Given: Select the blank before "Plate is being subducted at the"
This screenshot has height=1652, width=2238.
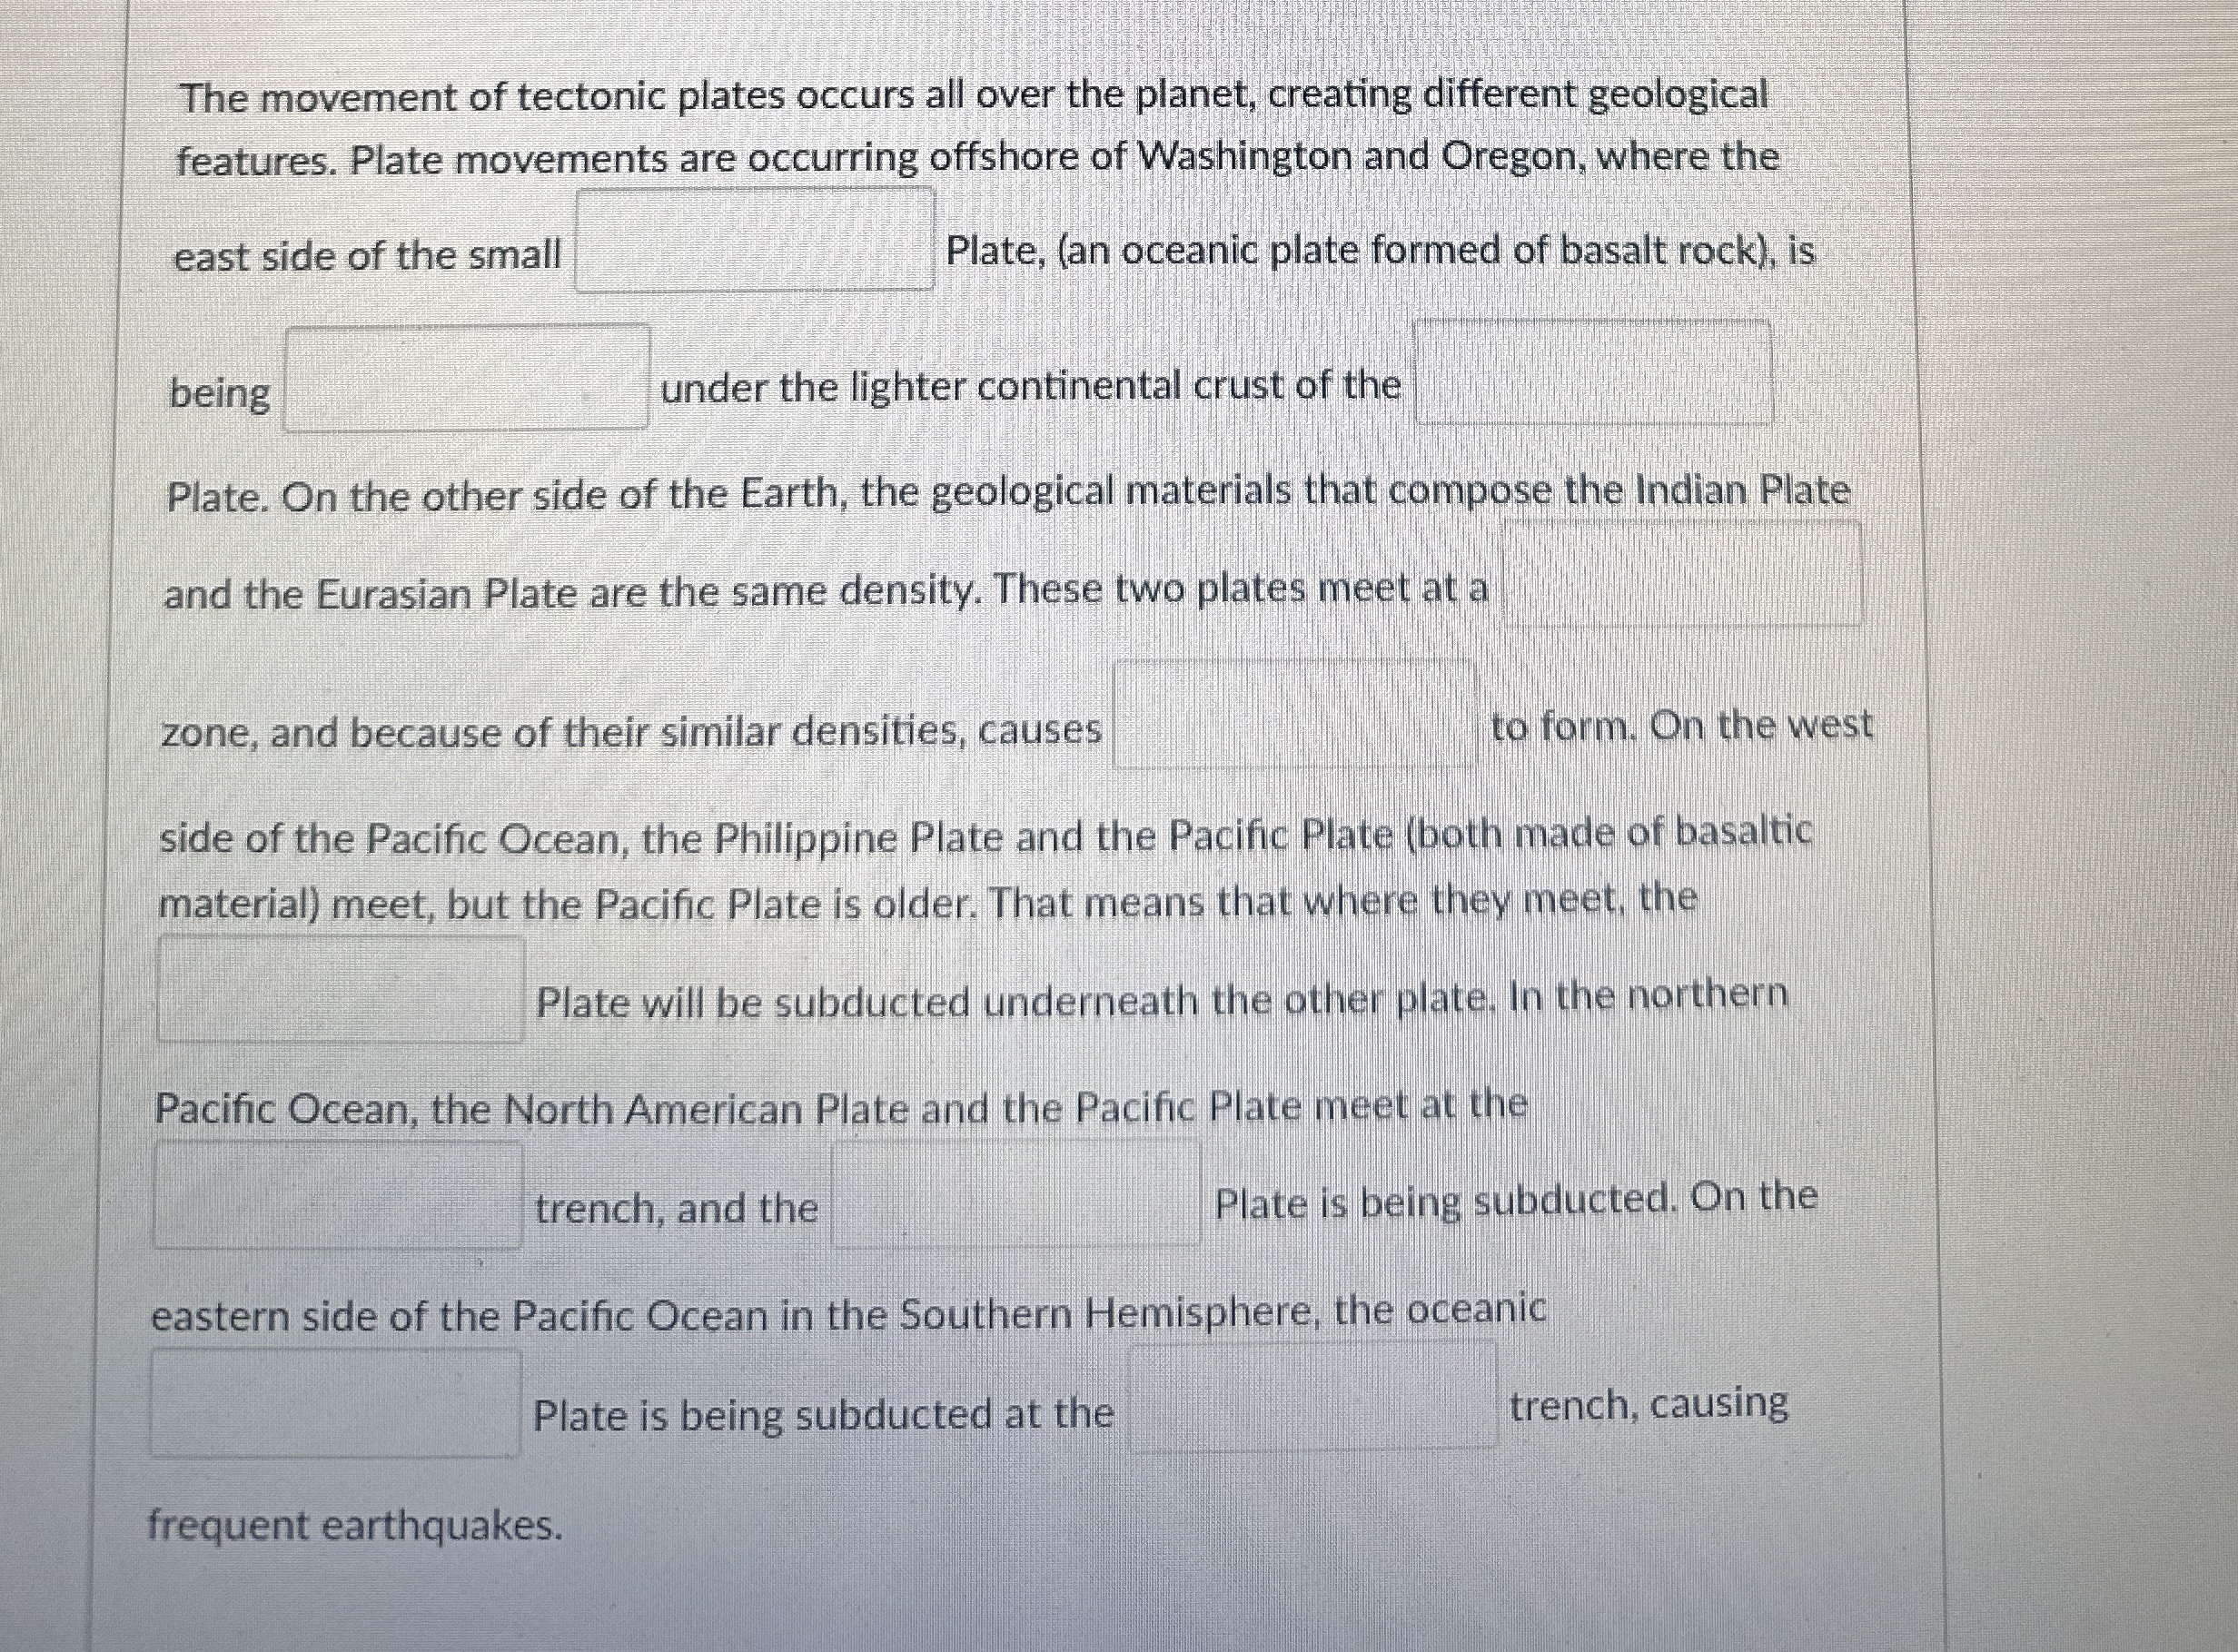Looking at the screenshot, I should tap(336, 1403).
